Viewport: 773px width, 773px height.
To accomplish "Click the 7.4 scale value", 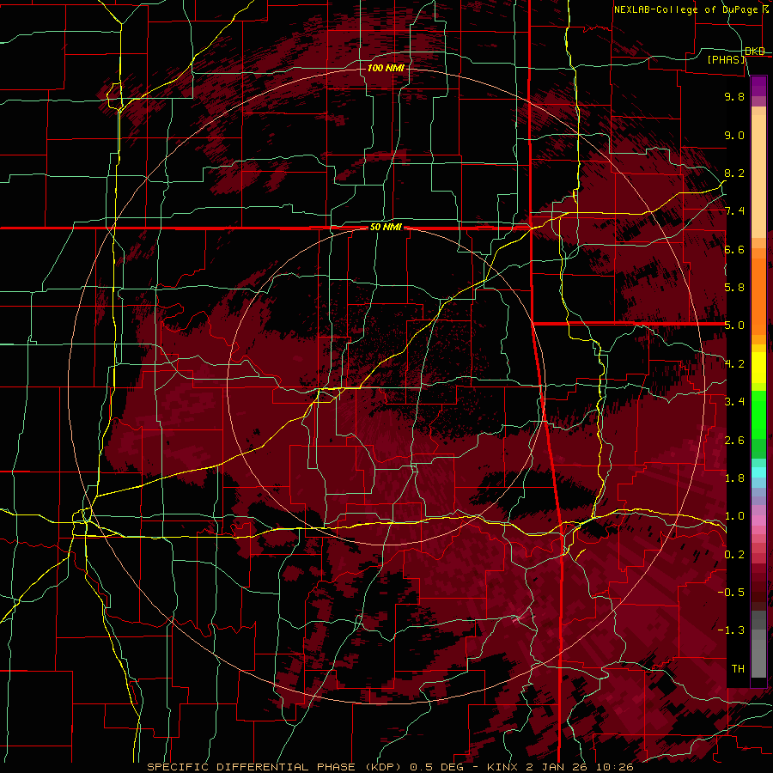I will coord(734,211).
